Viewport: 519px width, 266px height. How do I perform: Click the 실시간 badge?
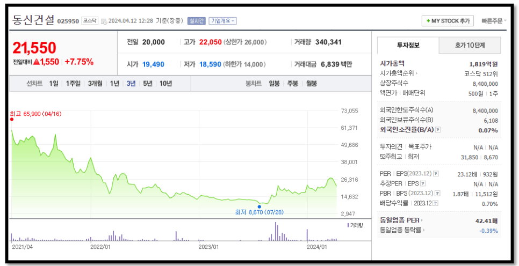coord(197,21)
